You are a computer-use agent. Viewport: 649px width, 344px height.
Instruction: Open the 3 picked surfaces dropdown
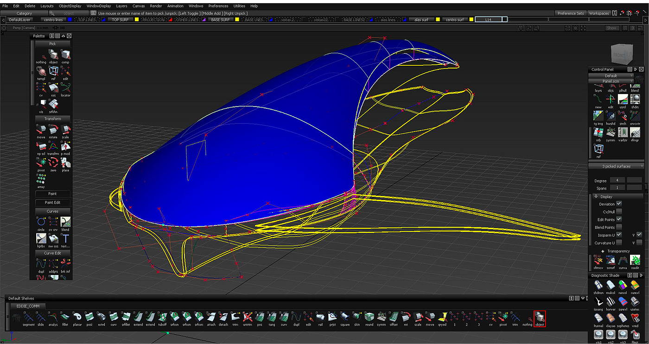click(616, 166)
